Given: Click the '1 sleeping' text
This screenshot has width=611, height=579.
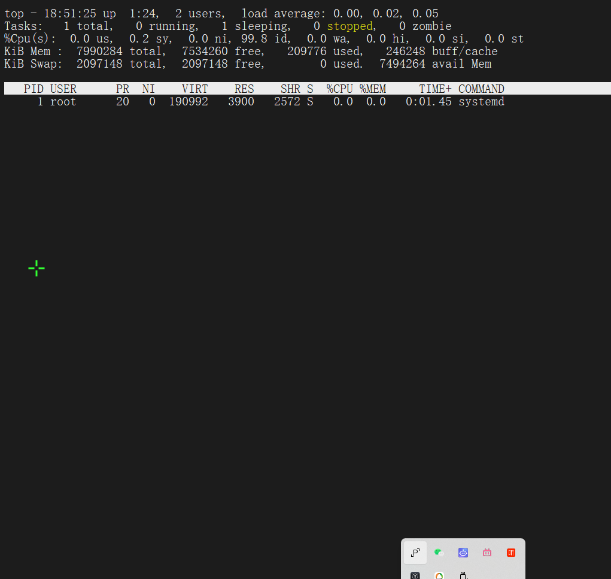Looking at the screenshot, I should tap(255, 26).
